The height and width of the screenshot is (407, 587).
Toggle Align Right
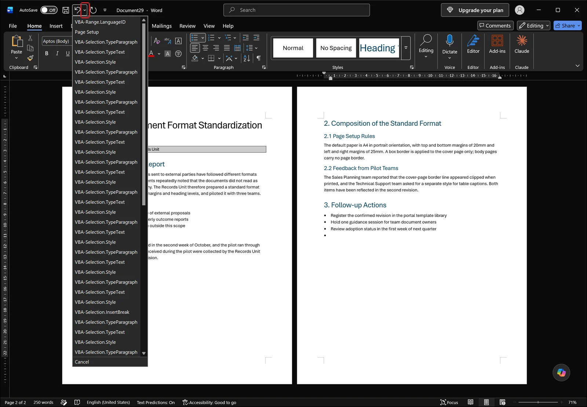click(216, 48)
